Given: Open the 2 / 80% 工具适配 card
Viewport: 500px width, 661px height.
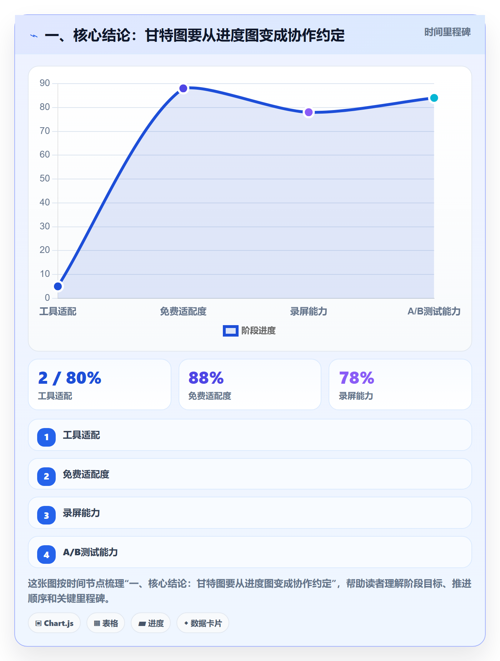Looking at the screenshot, I should coord(100,384).
